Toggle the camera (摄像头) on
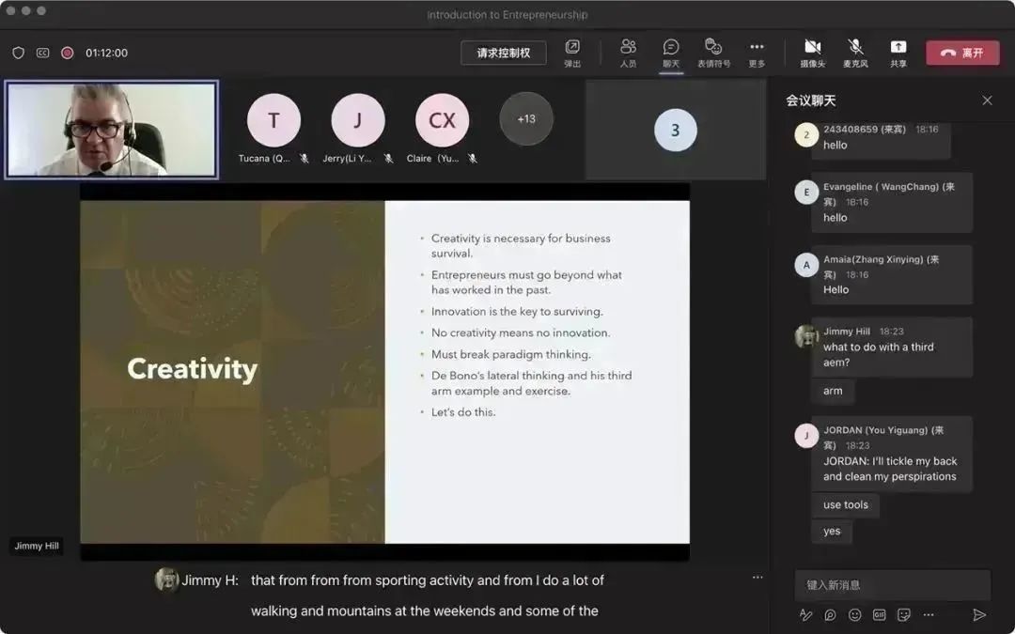This screenshot has height=634, width=1015. (812, 51)
